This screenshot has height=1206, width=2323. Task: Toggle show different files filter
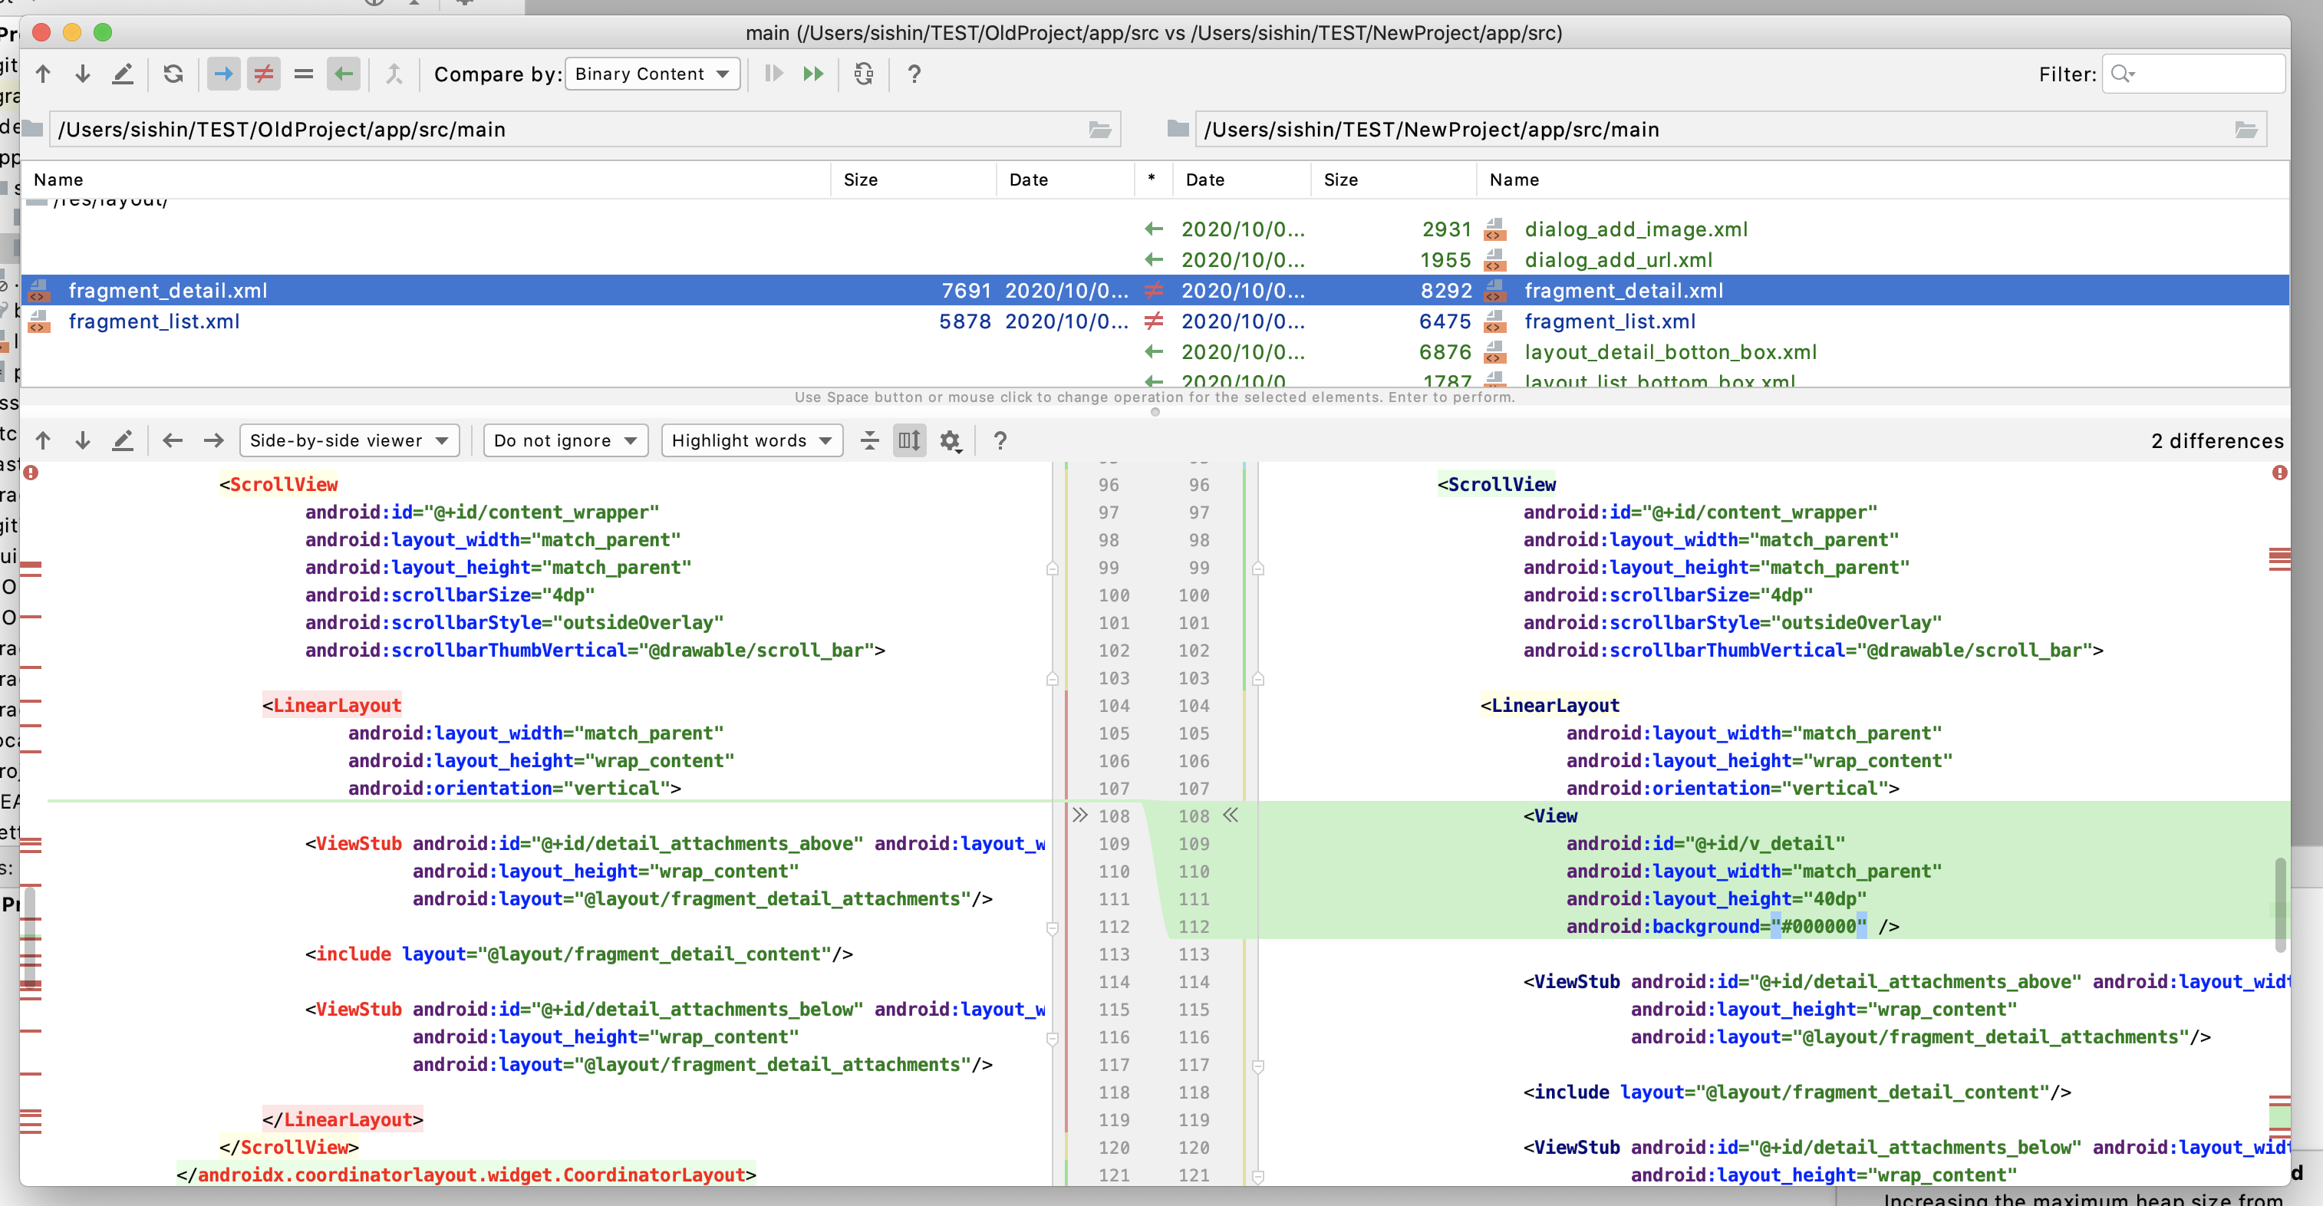263,74
